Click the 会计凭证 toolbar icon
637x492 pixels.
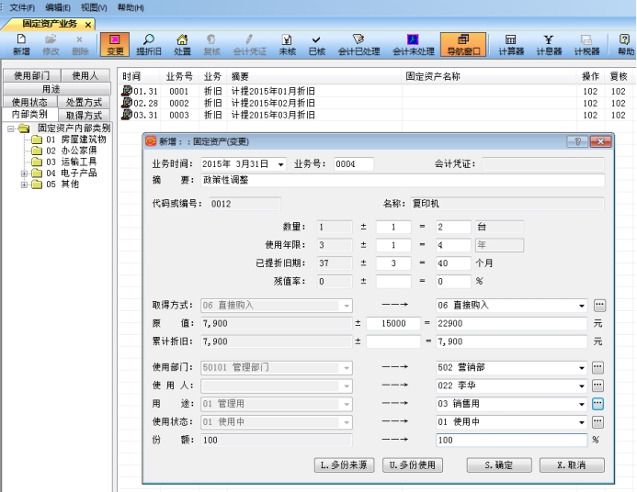coord(249,45)
